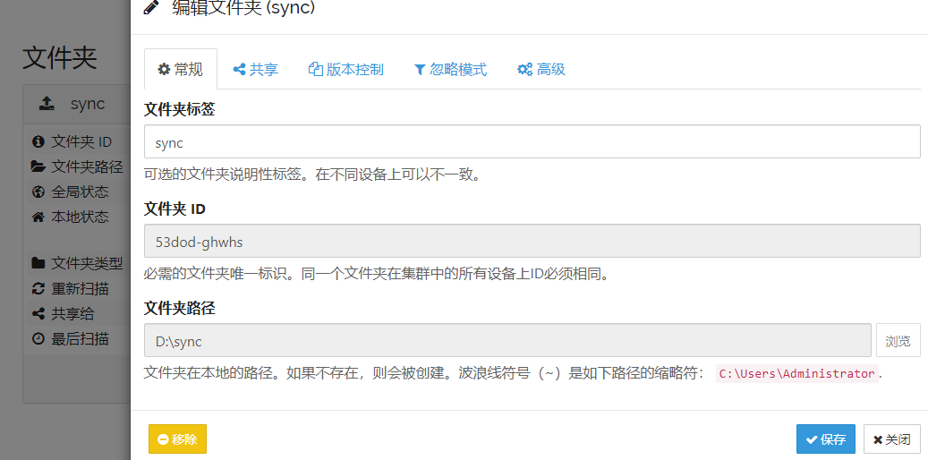Select the 常规 tab
Screen dimensions: 928x460
(x=180, y=70)
